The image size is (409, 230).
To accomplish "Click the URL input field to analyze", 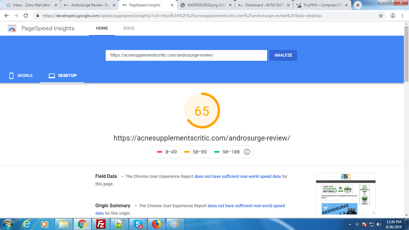I will pos(186,55).
